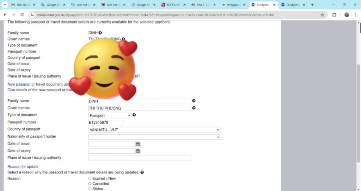Select the Cancelled reason radio button
Viewport: 361px width, 191px height.
[x=90, y=184]
